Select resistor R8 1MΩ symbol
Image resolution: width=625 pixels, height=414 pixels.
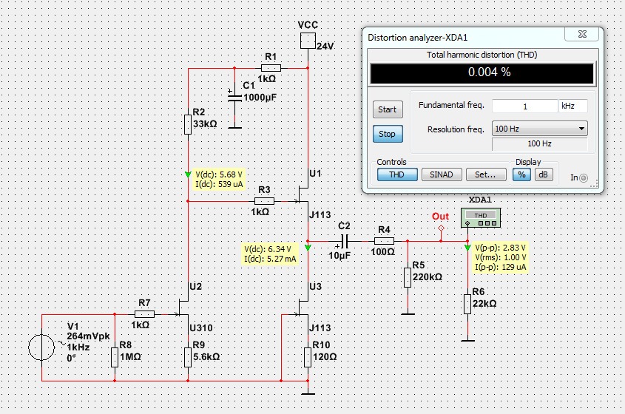(x=115, y=357)
